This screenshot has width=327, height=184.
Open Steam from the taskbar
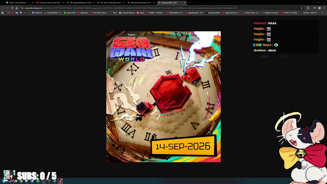tap(55, 181)
